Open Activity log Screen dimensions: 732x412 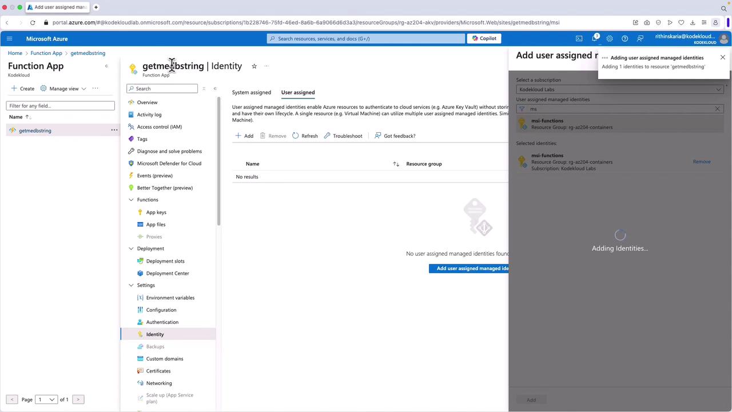(149, 114)
